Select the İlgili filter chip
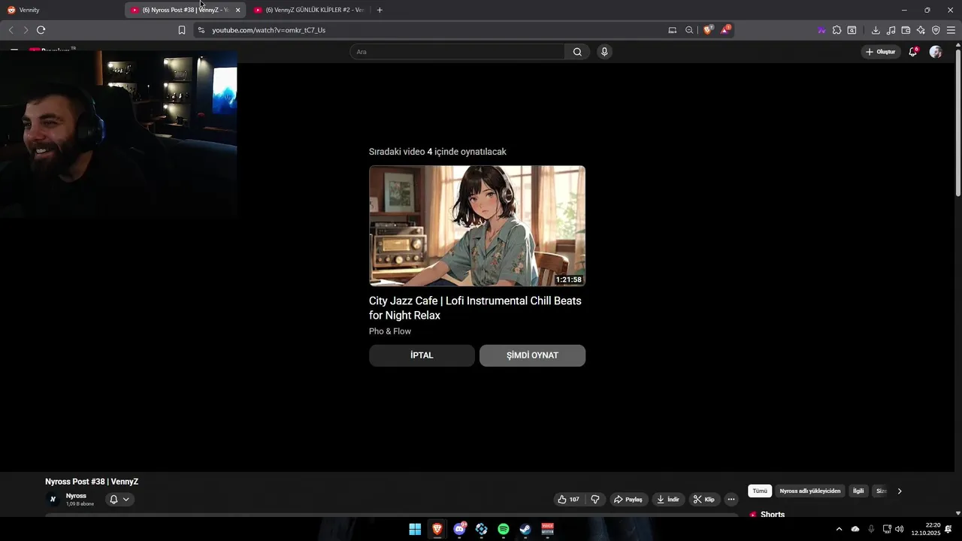The height and width of the screenshot is (541, 962). [x=858, y=491]
